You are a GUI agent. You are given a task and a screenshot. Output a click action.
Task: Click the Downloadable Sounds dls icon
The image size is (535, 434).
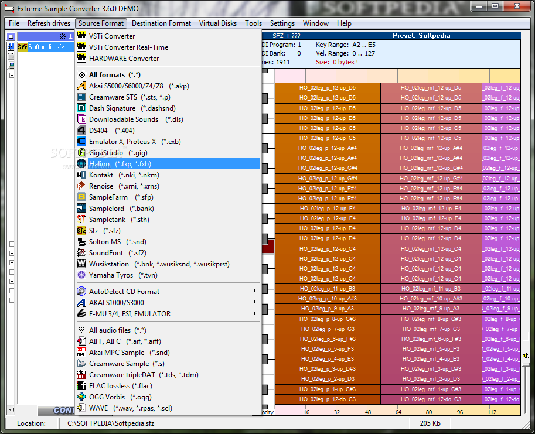(81, 119)
